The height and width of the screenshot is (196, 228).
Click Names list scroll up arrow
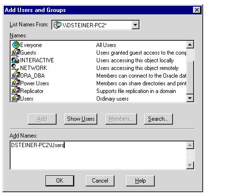(190, 45)
